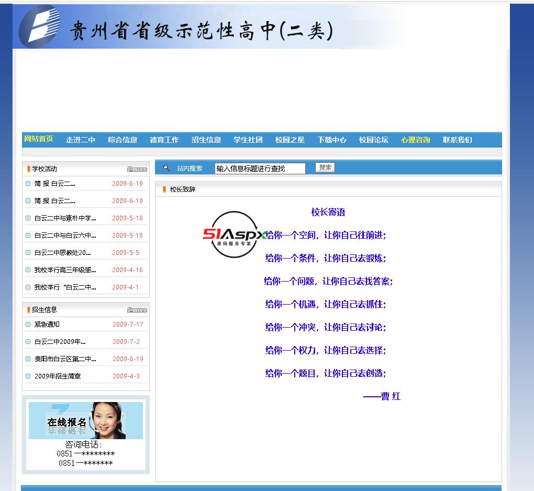Viewport: 534px width, 491px height.
Task: Click the school logo in header
Action: 39,26
